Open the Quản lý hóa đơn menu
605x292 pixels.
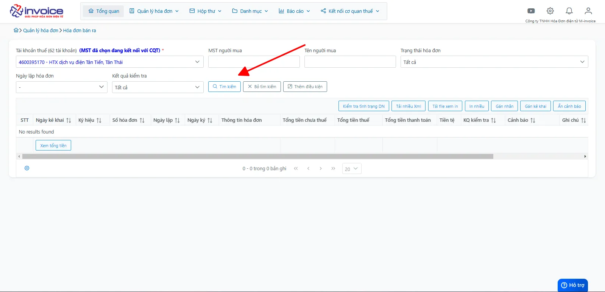point(154,11)
